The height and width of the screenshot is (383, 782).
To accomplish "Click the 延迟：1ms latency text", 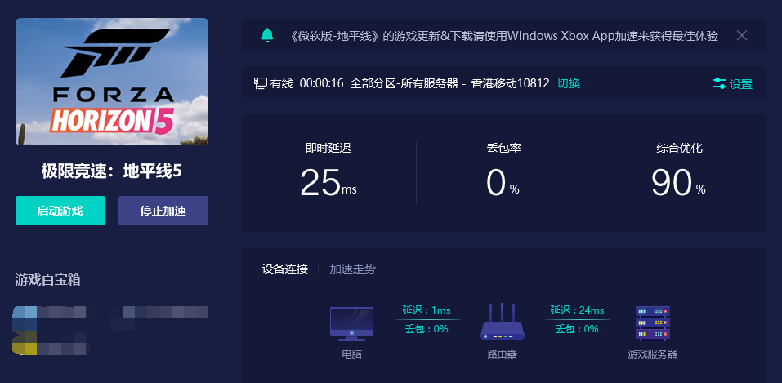I will tap(427, 310).
